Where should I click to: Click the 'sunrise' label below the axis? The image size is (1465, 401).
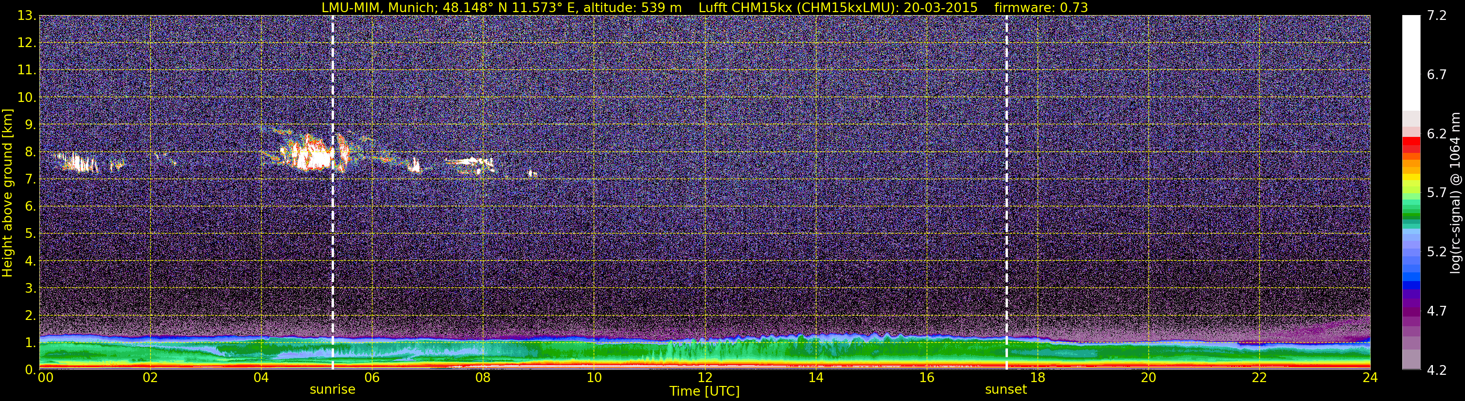coord(332,390)
